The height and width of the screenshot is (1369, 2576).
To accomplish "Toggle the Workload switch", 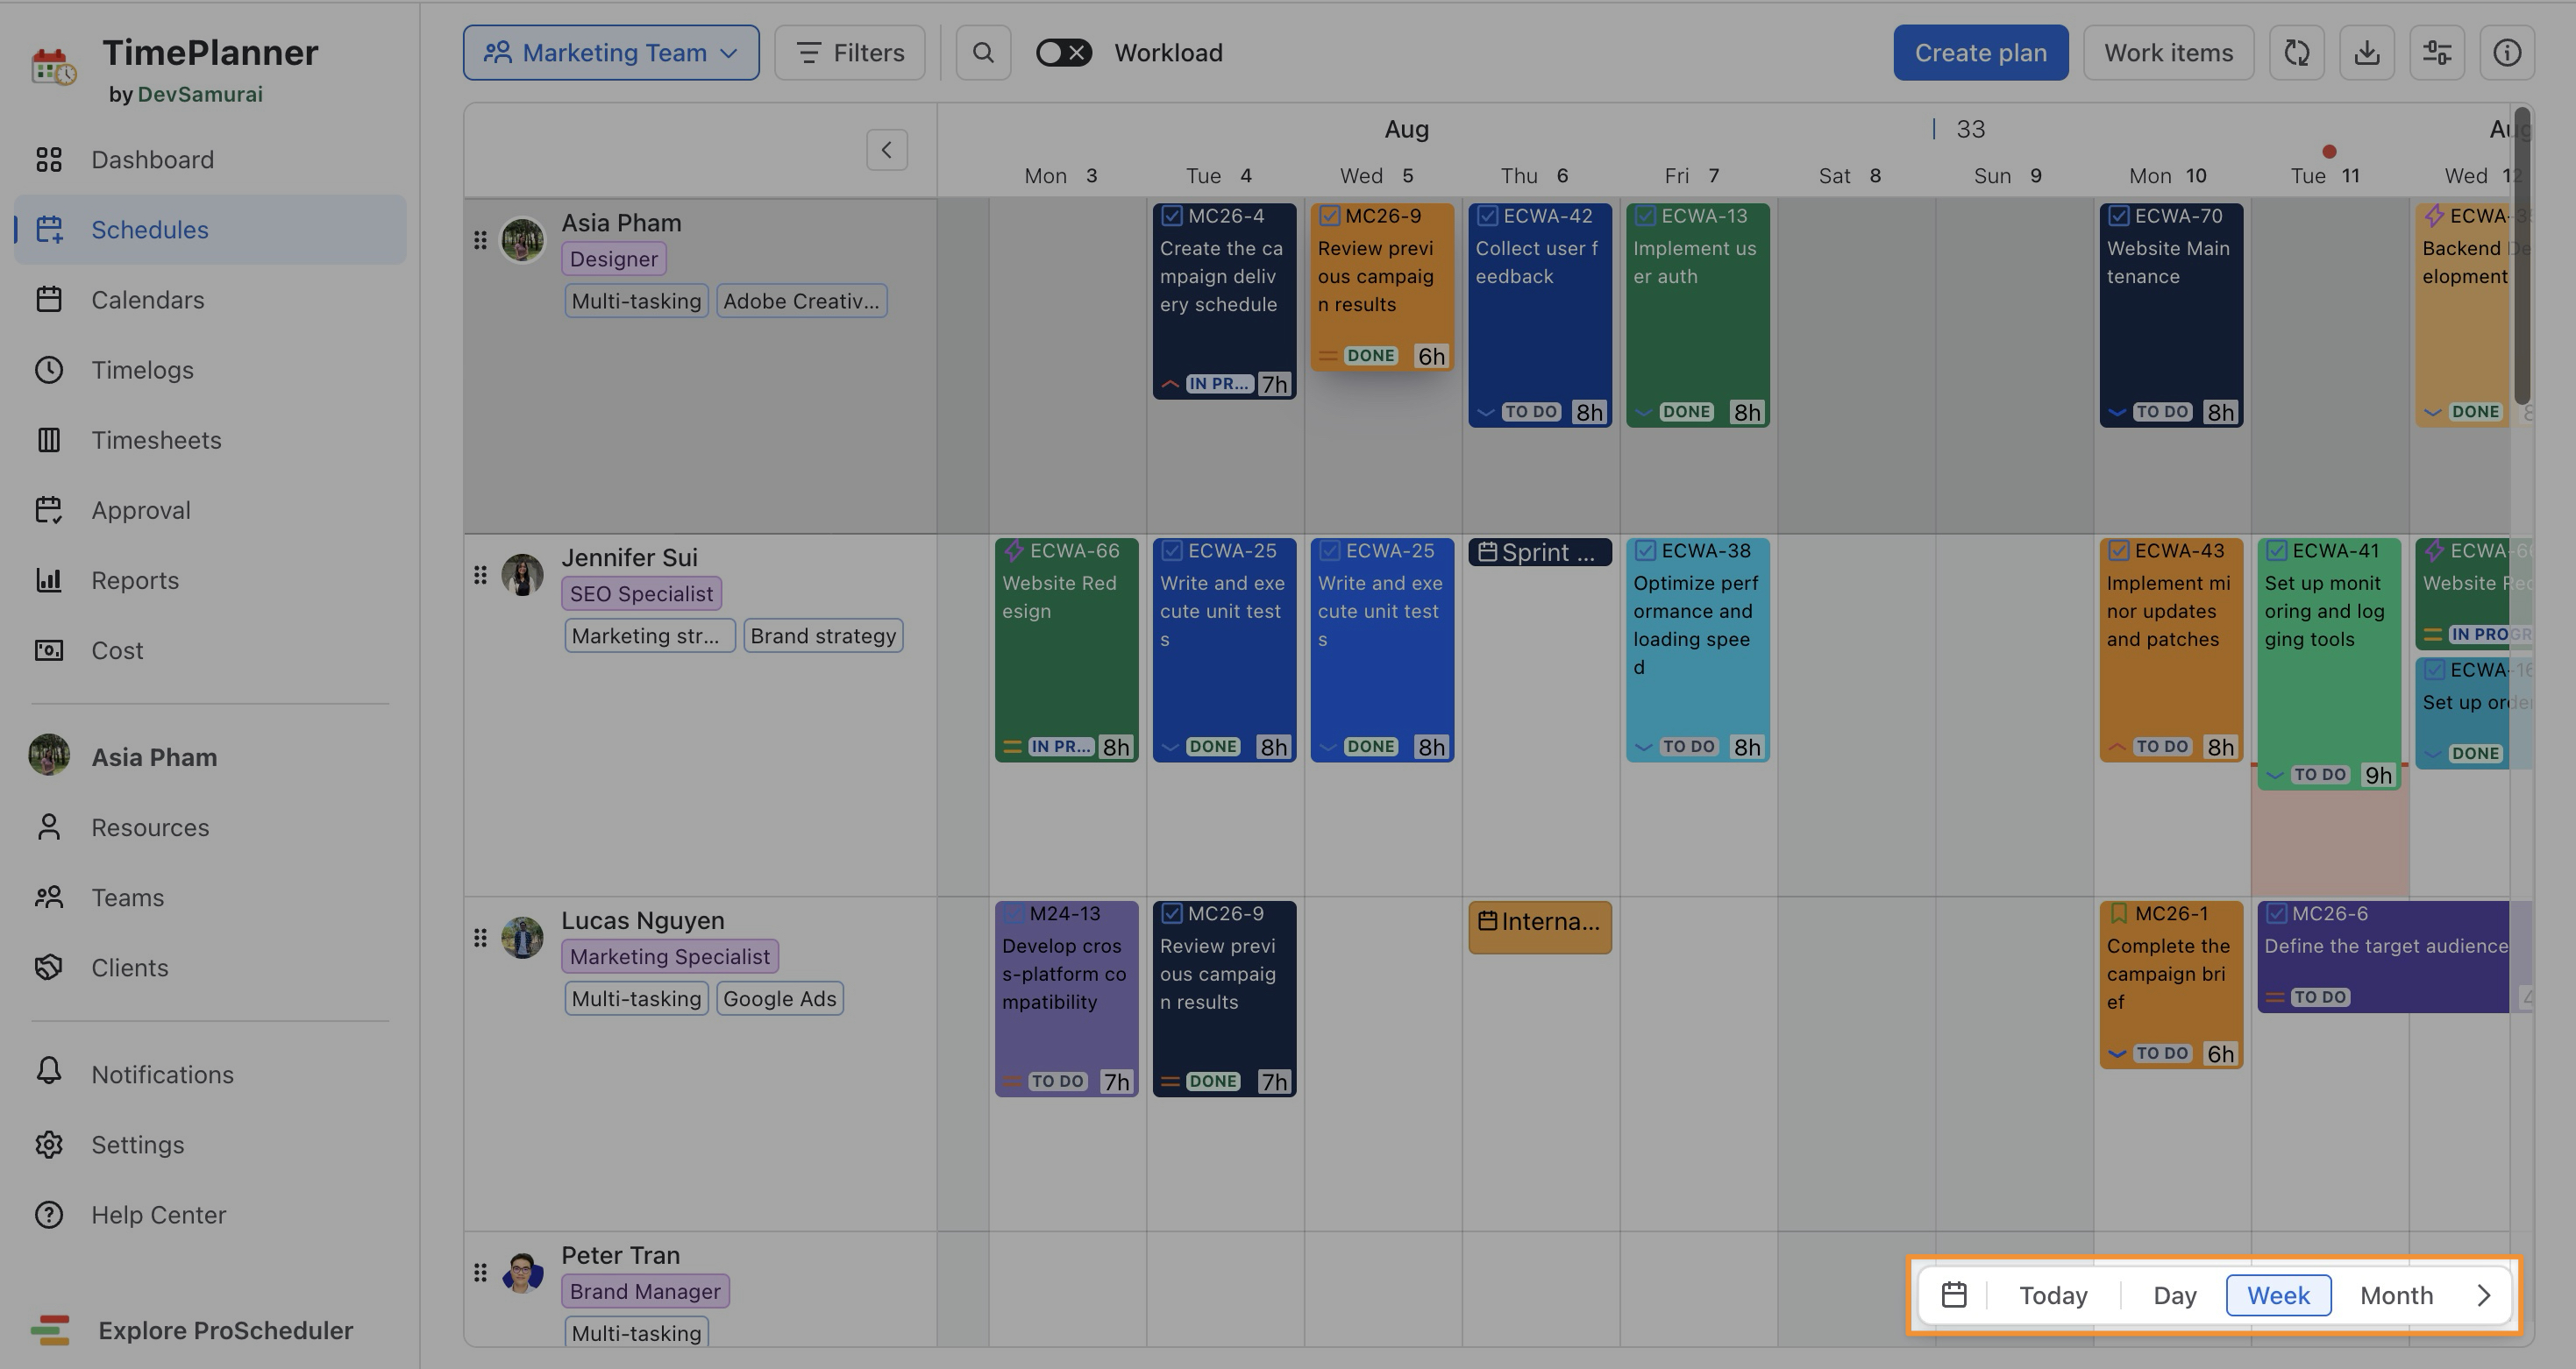I will click(1064, 53).
